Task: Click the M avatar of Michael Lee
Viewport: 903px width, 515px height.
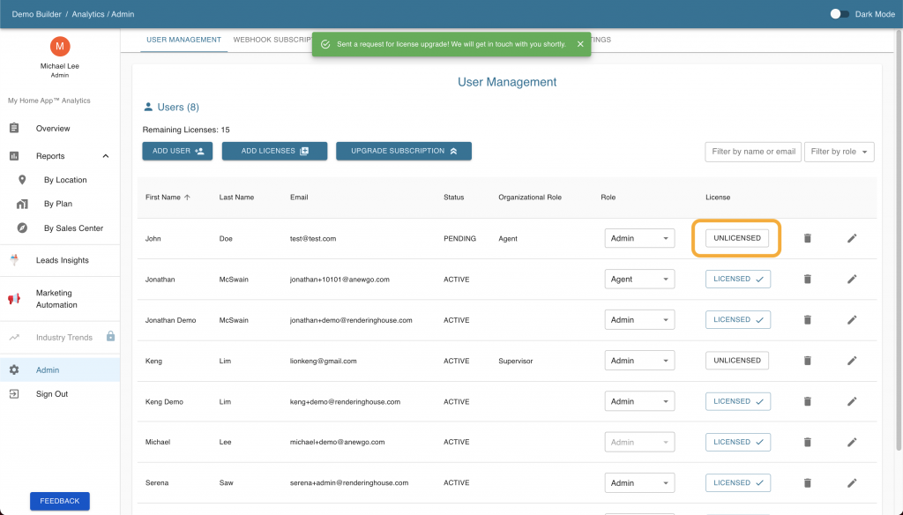Action: pos(60,46)
